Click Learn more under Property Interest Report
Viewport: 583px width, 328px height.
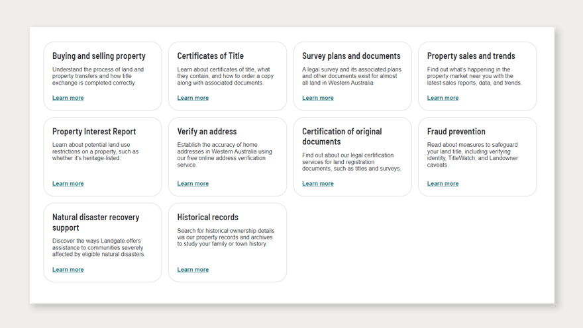coord(68,184)
